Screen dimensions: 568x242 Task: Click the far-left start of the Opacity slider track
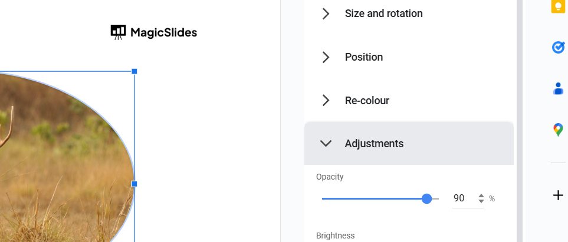click(x=323, y=198)
